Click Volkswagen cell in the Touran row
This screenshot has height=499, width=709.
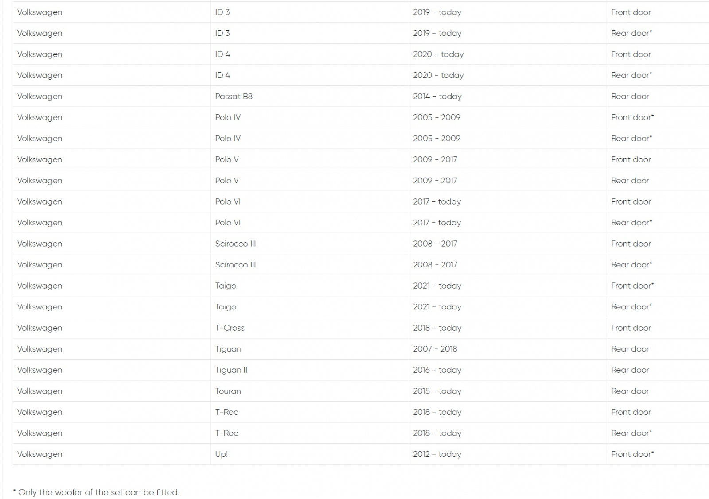(39, 391)
